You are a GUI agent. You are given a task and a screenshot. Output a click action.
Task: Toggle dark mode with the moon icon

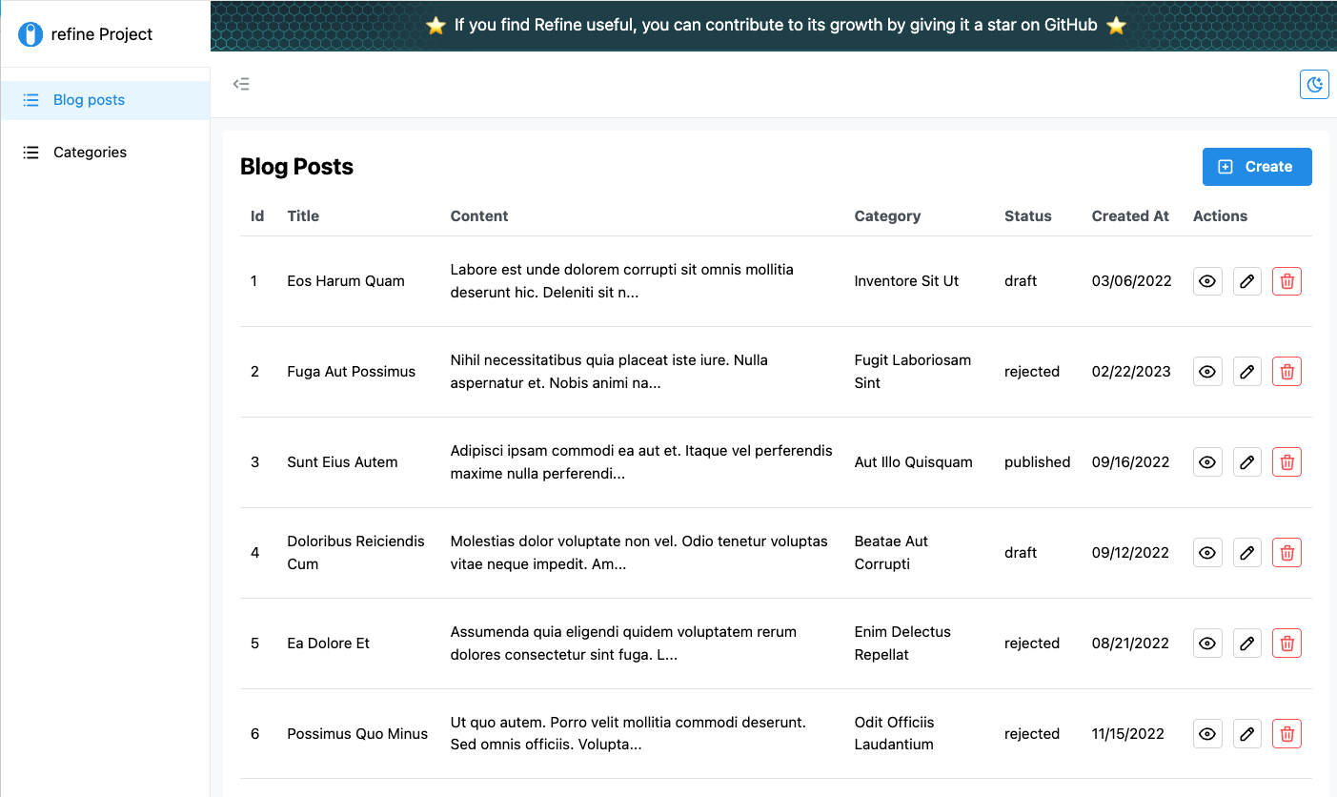tap(1314, 84)
